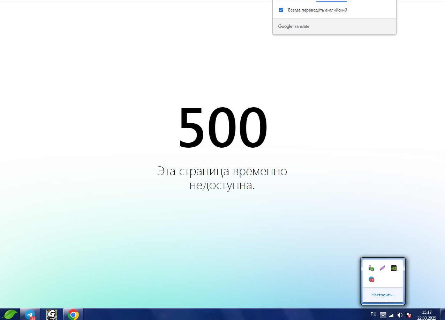Click the speaker volume tray icon
The width and height of the screenshot is (445, 320).
pyautogui.click(x=400, y=315)
